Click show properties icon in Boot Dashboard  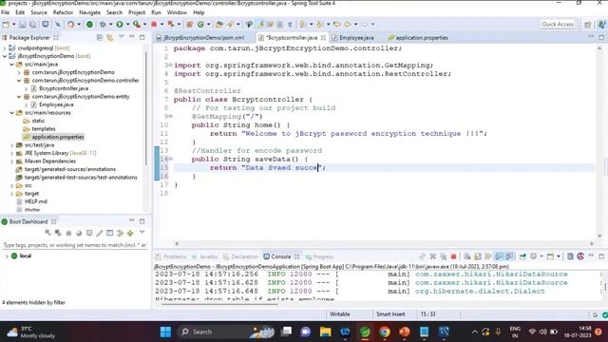click(110, 233)
